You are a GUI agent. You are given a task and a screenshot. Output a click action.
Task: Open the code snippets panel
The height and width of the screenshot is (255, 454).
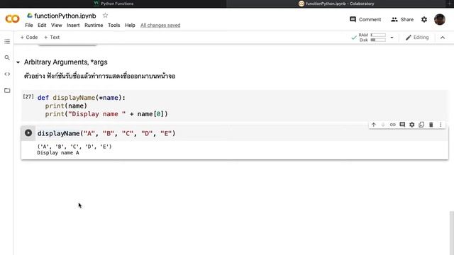(7, 74)
